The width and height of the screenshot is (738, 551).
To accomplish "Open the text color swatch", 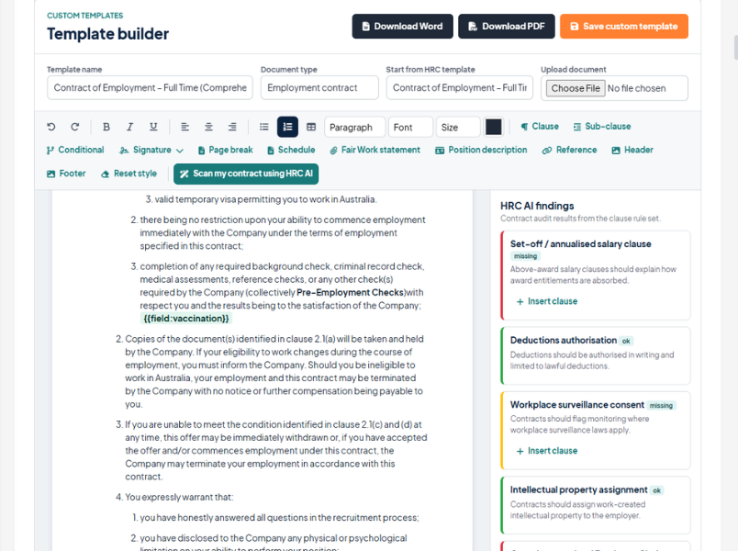I will [493, 127].
